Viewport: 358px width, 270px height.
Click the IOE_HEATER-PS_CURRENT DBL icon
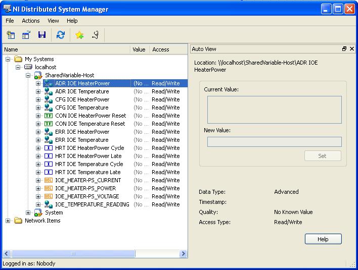point(49,180)
